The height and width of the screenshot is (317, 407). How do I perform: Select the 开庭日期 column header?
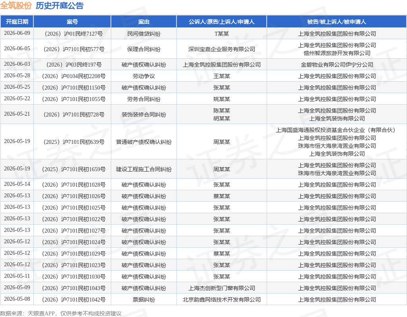[x=17, y=22]
